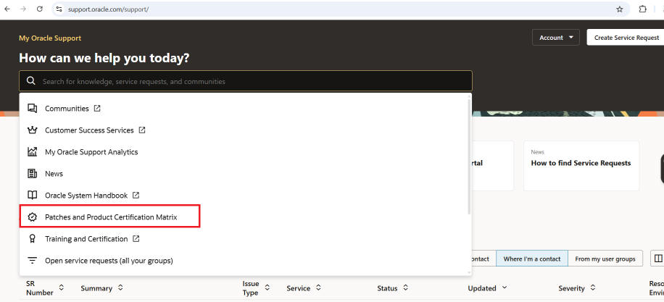
Task: Open the browser extensions puzzle icon
Action: coord(642,9)
